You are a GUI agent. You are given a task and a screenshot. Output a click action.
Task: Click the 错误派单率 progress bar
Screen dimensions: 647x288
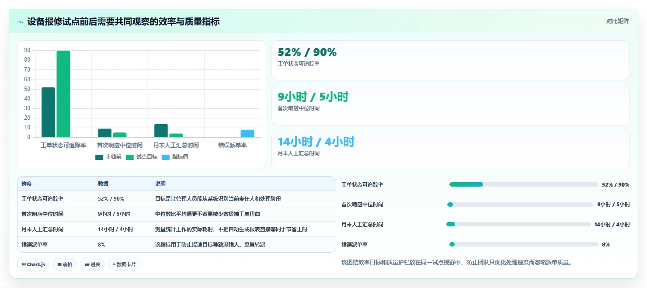(524, 244)
